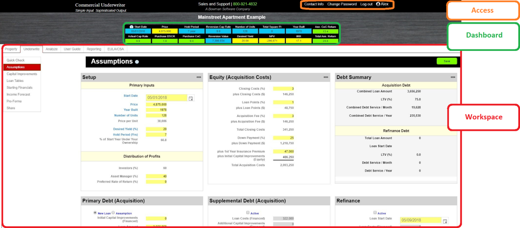Select the Assumption radio button

point(113,213)
